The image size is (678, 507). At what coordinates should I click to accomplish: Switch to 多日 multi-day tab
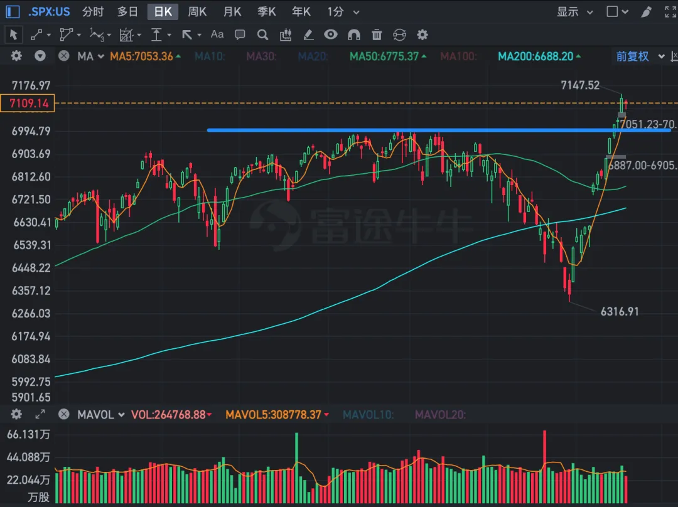coord(127,12)
